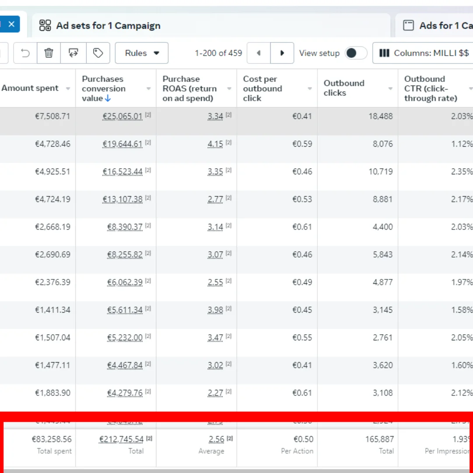The width and height of the screenshot is (473, 473).
Task: Expand Purchase ROAS column options arrow
Action: [229, 88]
